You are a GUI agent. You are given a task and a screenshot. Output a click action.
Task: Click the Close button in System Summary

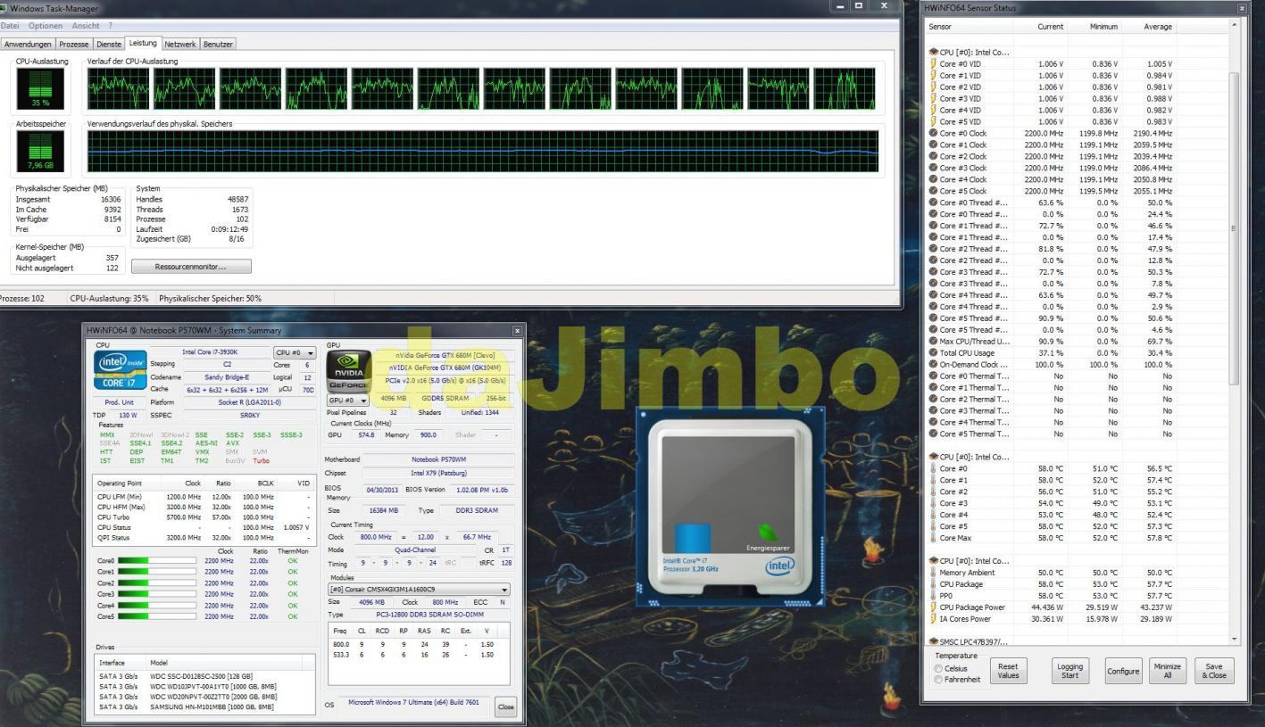[x=505, y=706]
